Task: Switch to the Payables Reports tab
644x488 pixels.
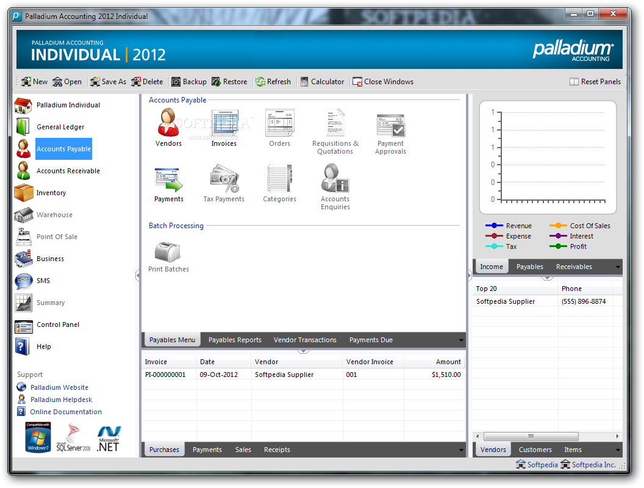Action: (235, 340)
